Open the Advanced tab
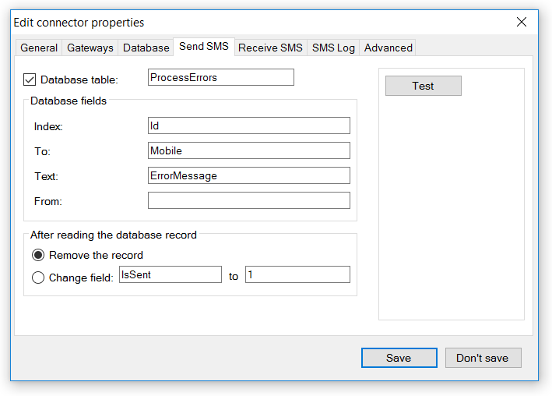Viewport: 552px width, 396px height. (388, 48)
